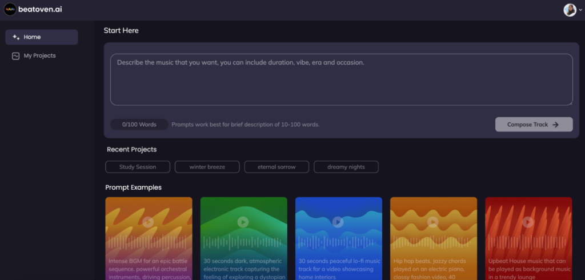585x280 pixels.
Task: Expand the account dropdown chevron
Action: pyautogui.click(x=580, y=10)
